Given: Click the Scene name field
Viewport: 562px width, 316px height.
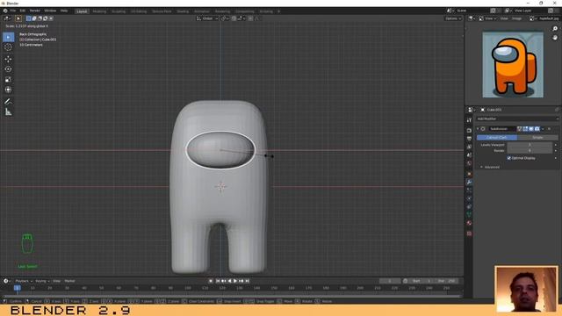Looking at the screenshot, I should (x=472, y=11).
